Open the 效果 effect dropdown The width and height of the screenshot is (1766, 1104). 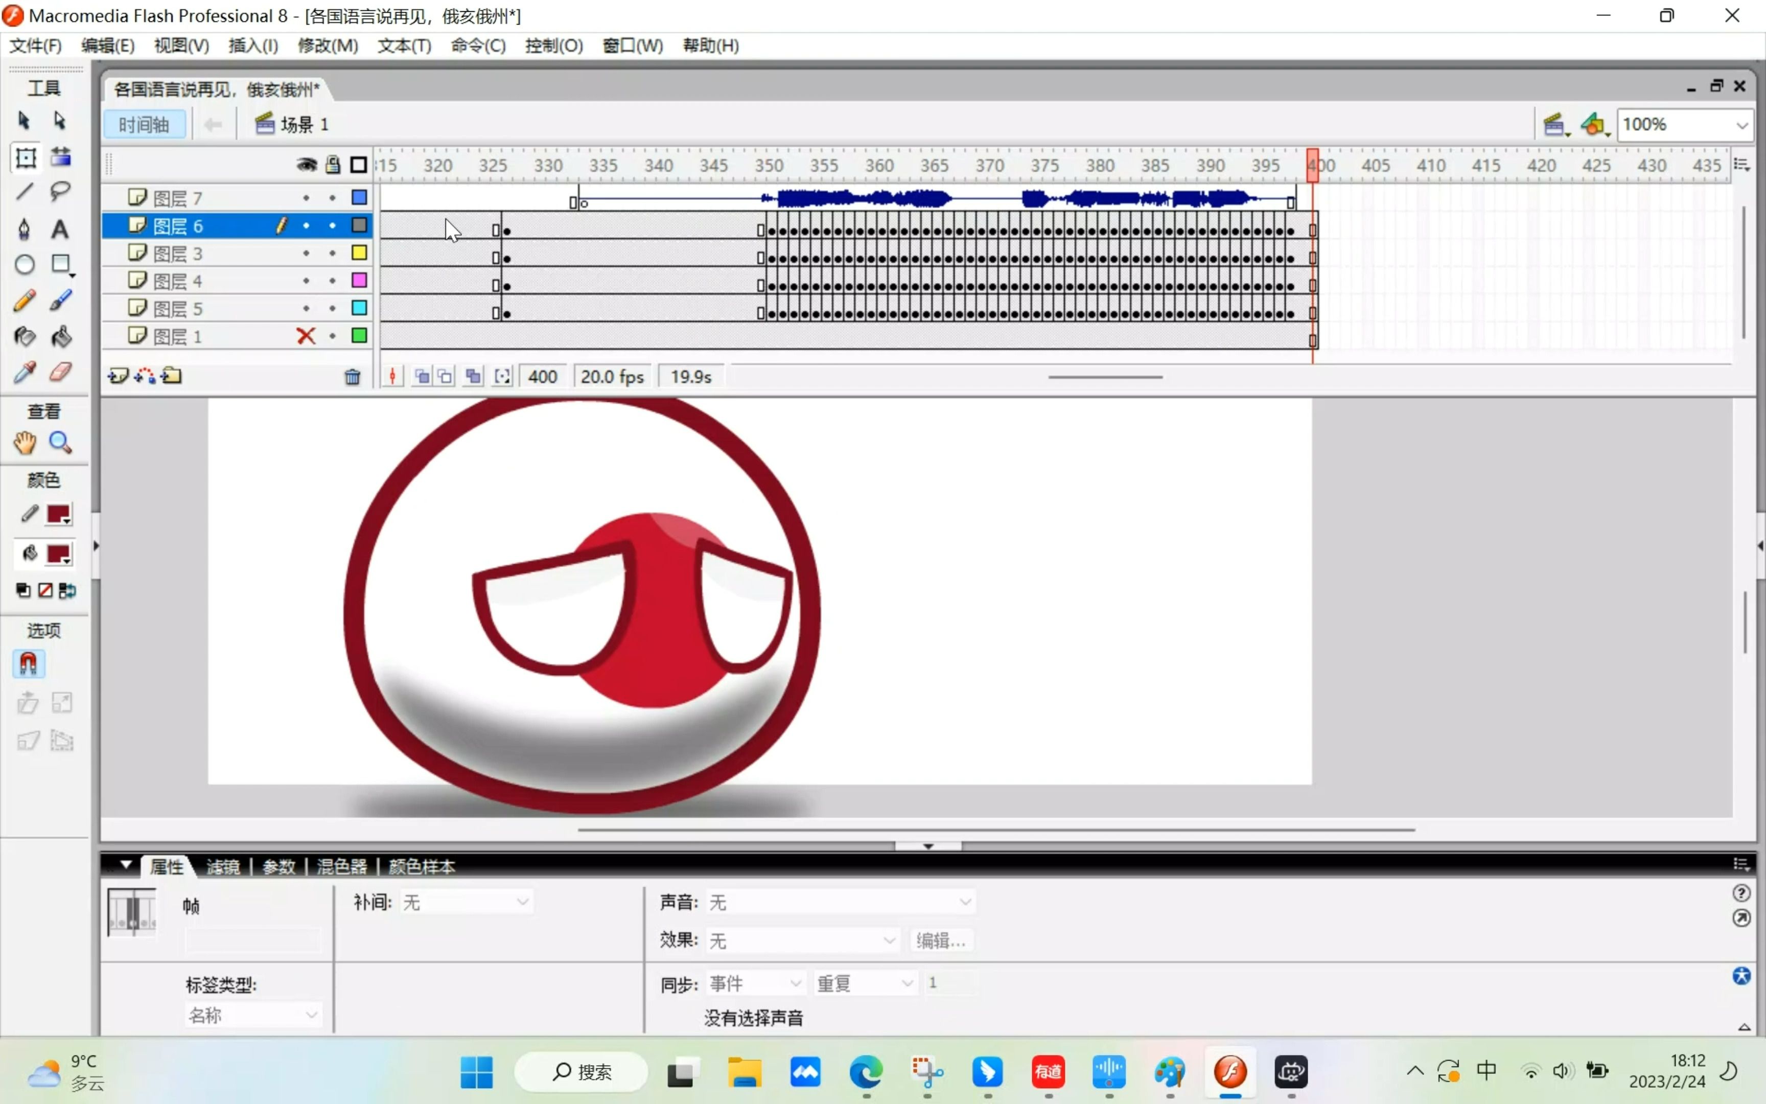803,940
